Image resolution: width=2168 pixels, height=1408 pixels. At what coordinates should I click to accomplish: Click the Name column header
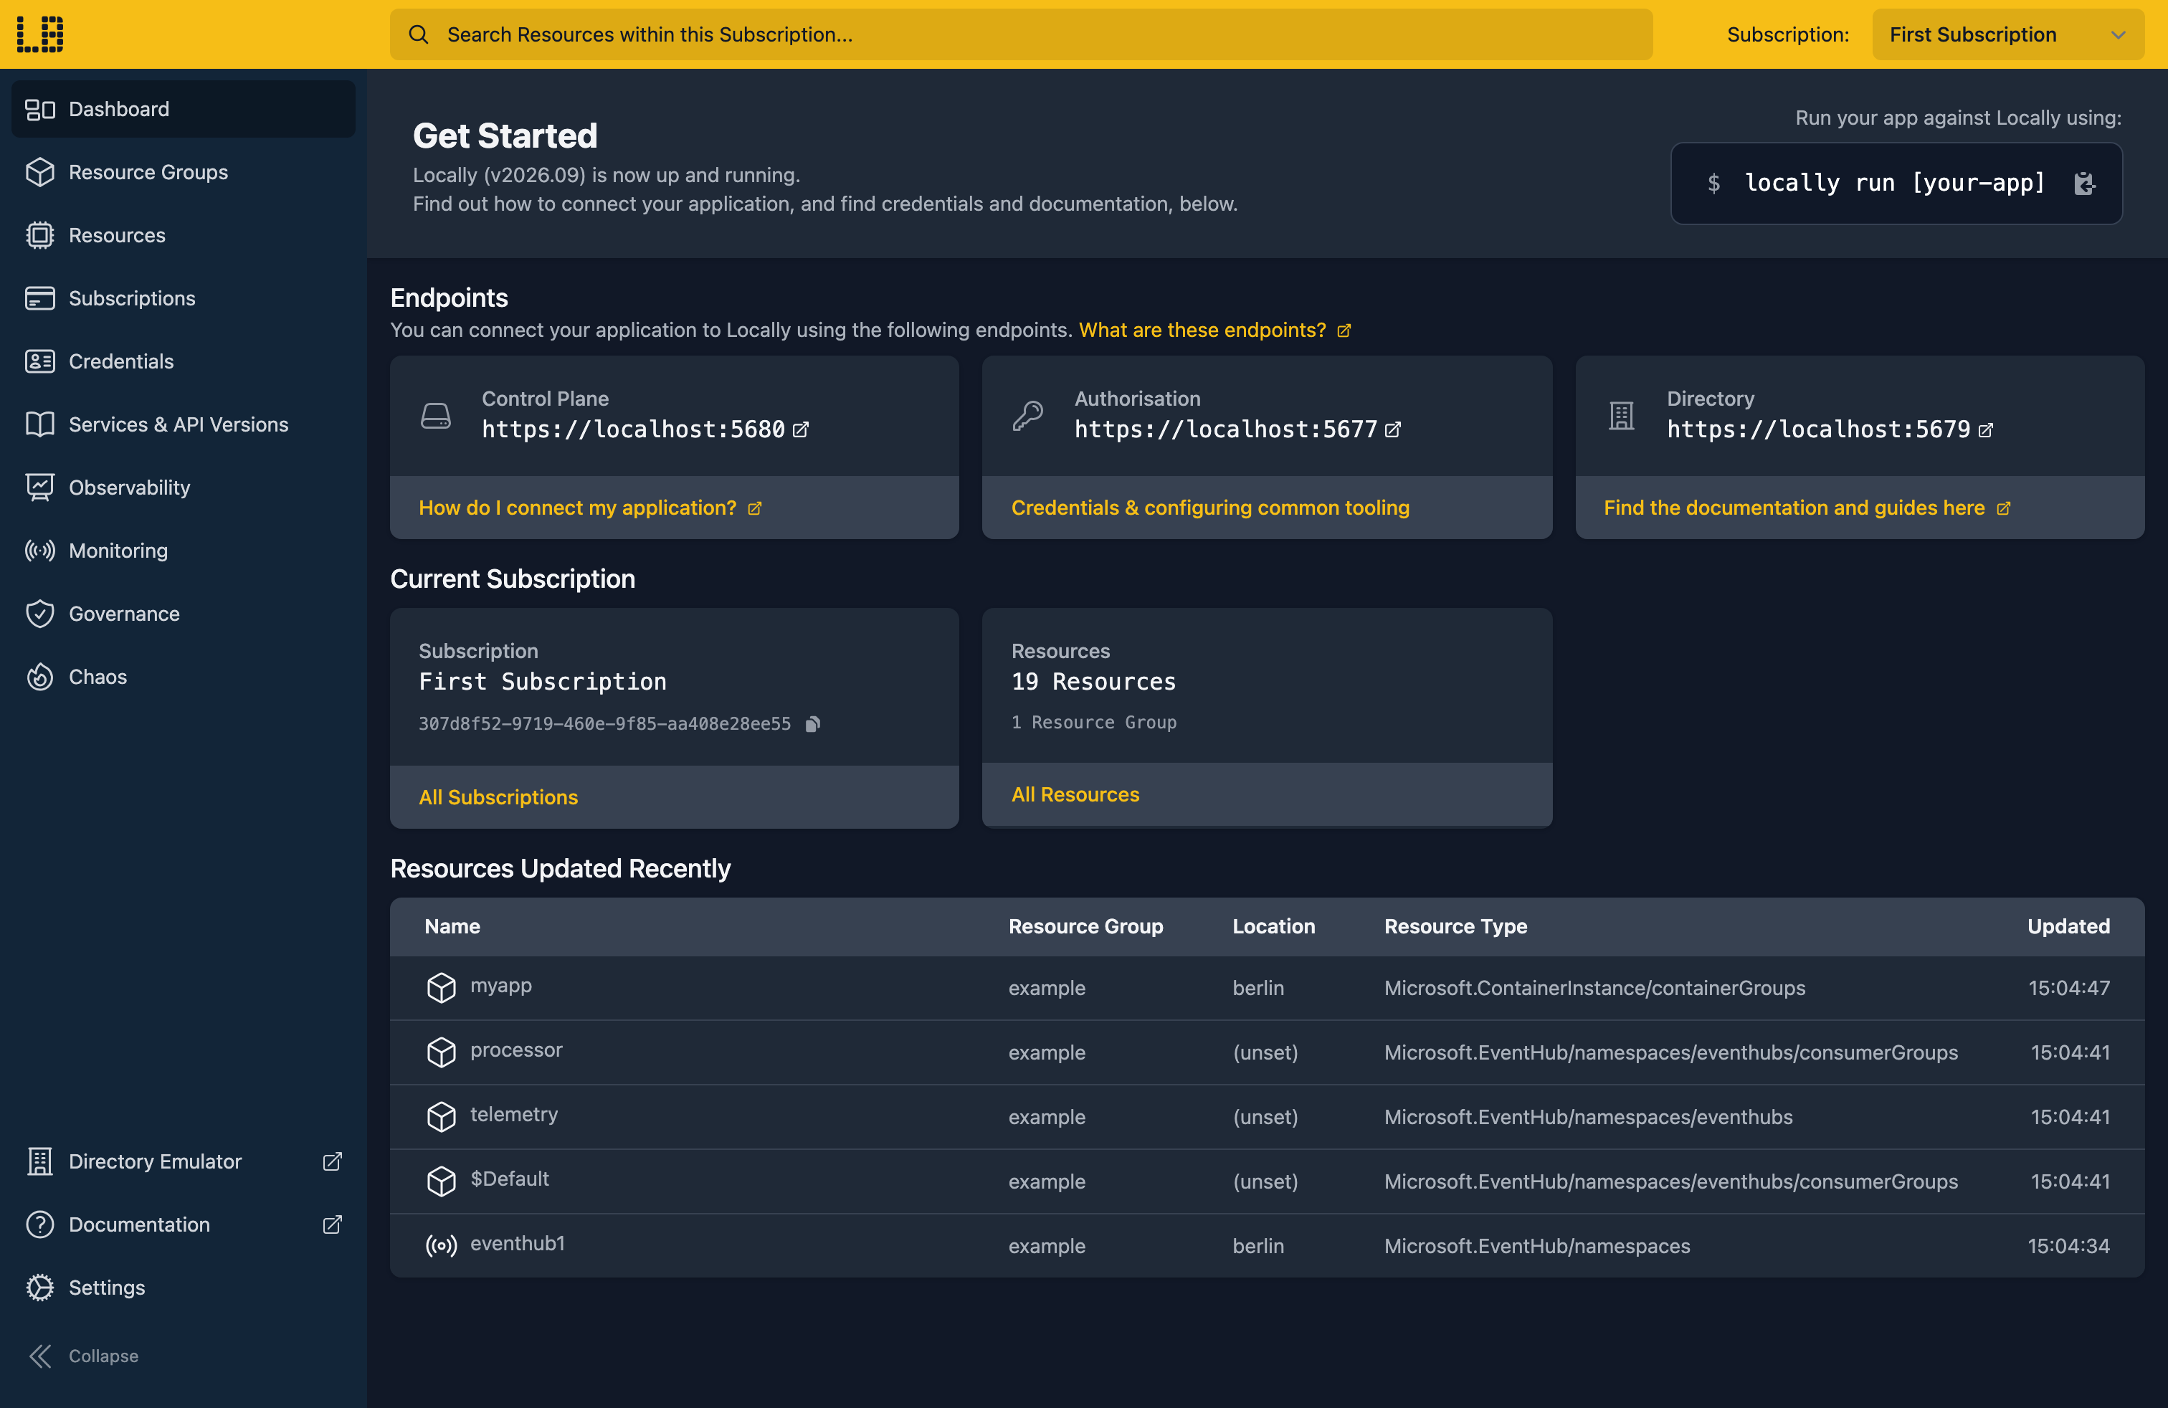[x=452, y=926]
